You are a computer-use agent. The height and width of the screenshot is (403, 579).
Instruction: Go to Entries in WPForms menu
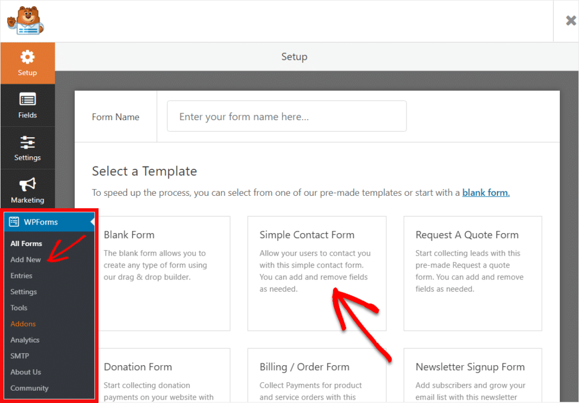(21, 275)
